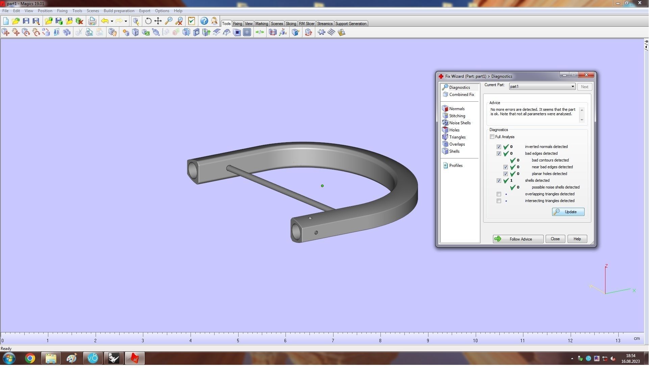Click the Label tool icon with letter A
Viewport: 669px width, 375px height.
(x=146, y=32)
